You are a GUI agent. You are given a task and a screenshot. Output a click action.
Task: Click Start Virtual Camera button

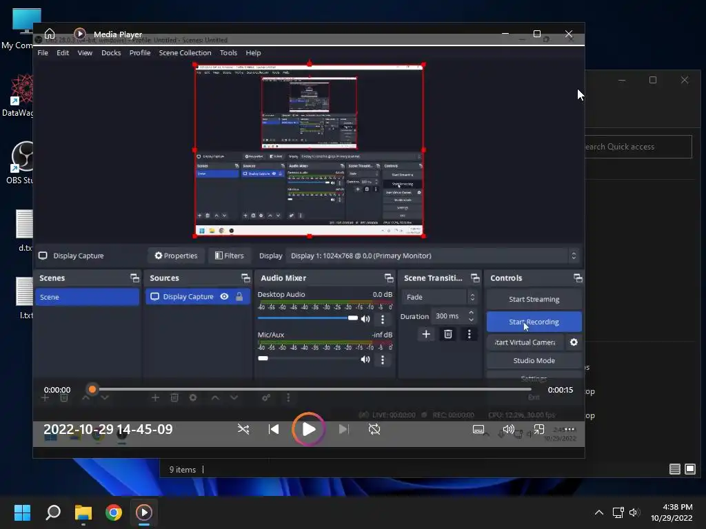pyautogui.click(x=525, y=342)
